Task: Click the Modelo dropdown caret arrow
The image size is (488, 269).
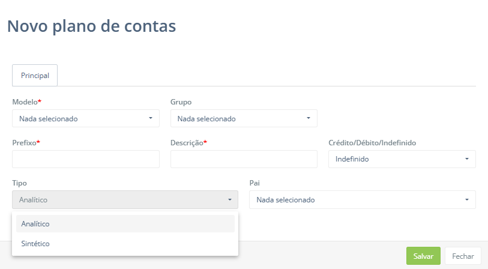Action: (151, 118)
